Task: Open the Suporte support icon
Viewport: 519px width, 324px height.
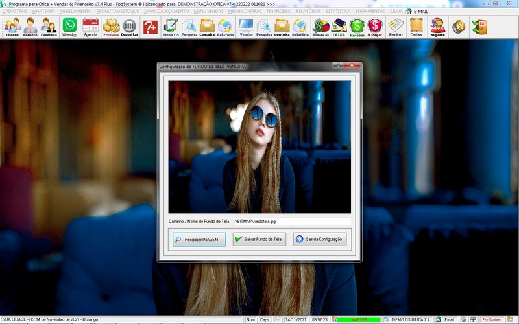Action: point(438,27)
